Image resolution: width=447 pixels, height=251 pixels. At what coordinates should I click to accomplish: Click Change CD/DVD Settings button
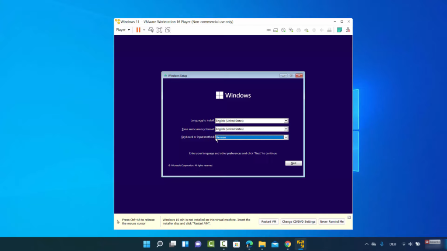(299, 222)
